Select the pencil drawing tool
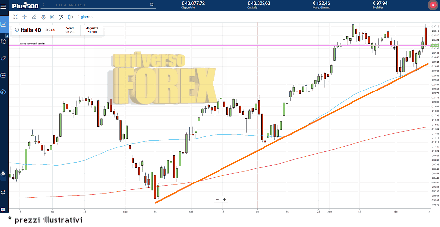The width and height of the screenshot is (440, 227). pyautogui.click(x=34, y=17)
